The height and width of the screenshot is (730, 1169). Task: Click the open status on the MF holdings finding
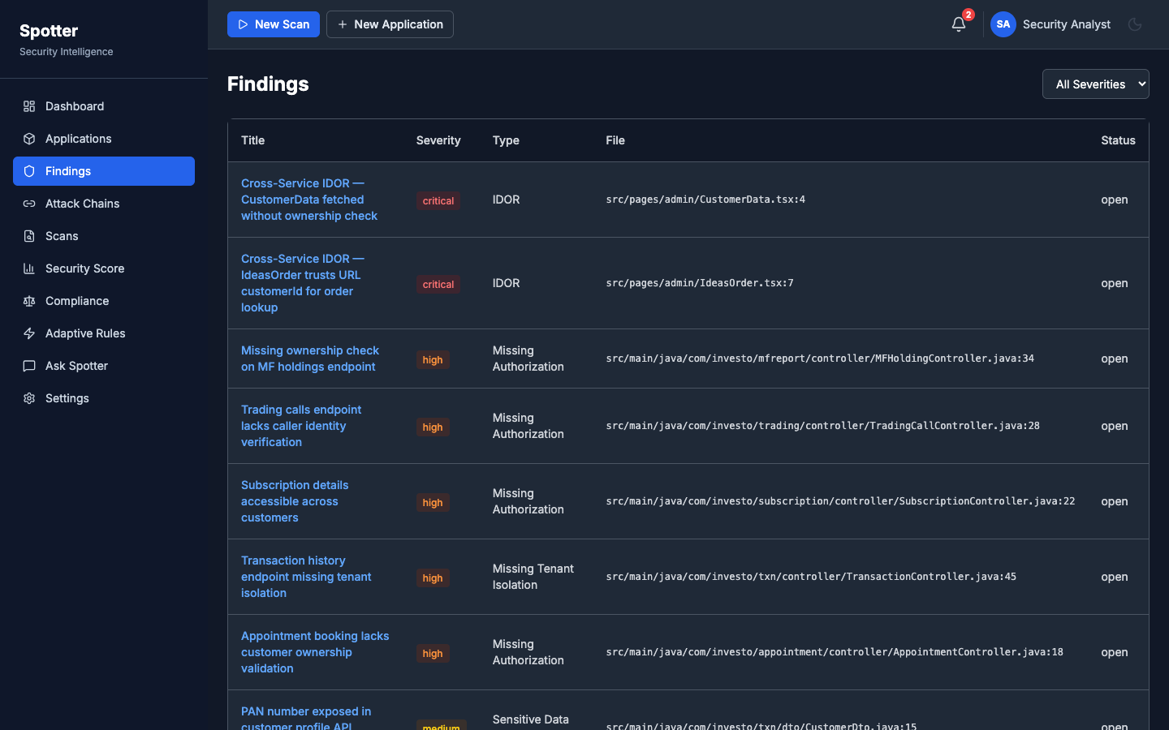click(1114, 359)
